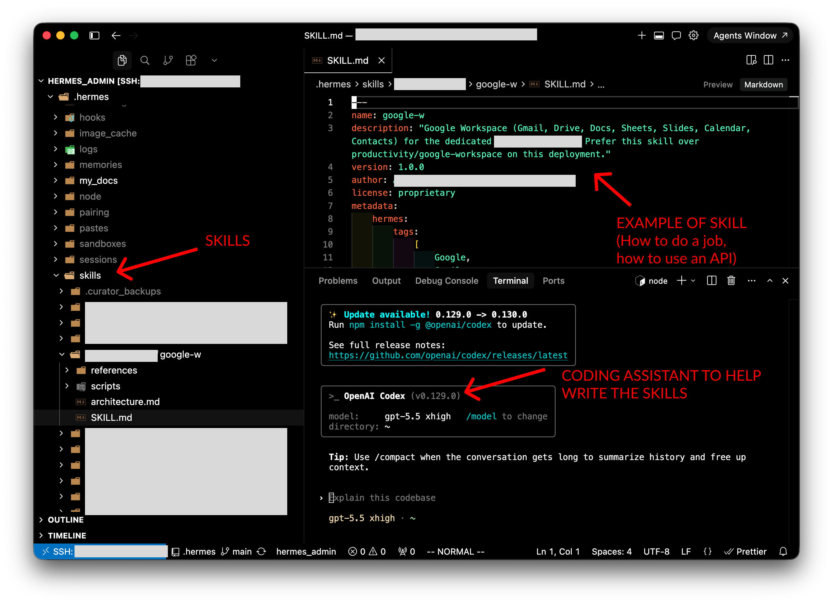
Task: Kill terminal with the trash icon
Action: [731, 281]
